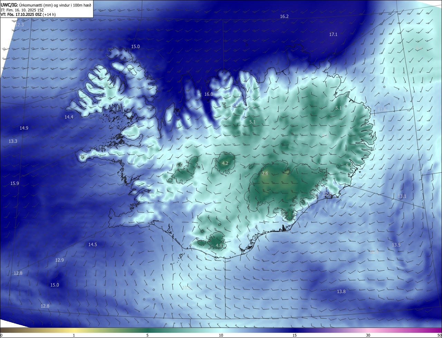442x338 pixels.
Task: Select the 17.1 value label
Action: [333, 35]
